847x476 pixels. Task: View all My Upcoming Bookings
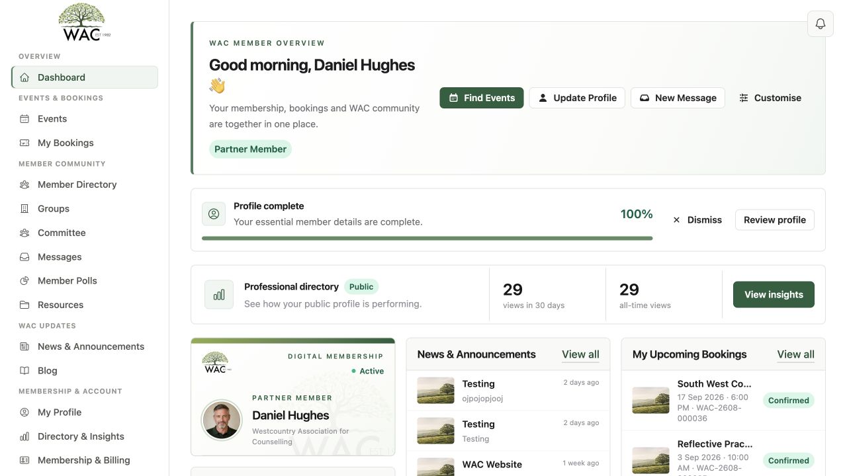click(x=795, y=354)
